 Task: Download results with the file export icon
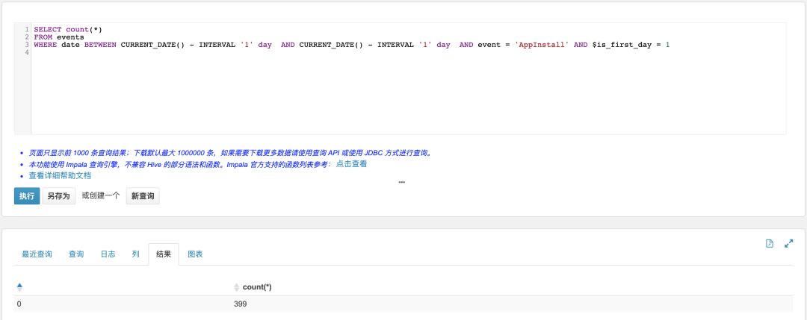click(x=770, y=243)
